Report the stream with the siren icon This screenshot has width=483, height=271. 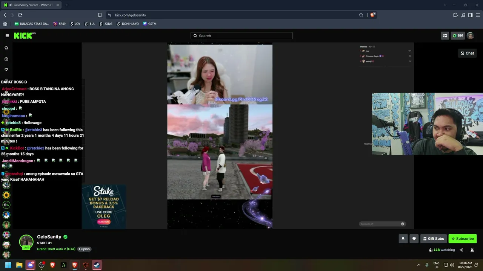tap(472, 250)
